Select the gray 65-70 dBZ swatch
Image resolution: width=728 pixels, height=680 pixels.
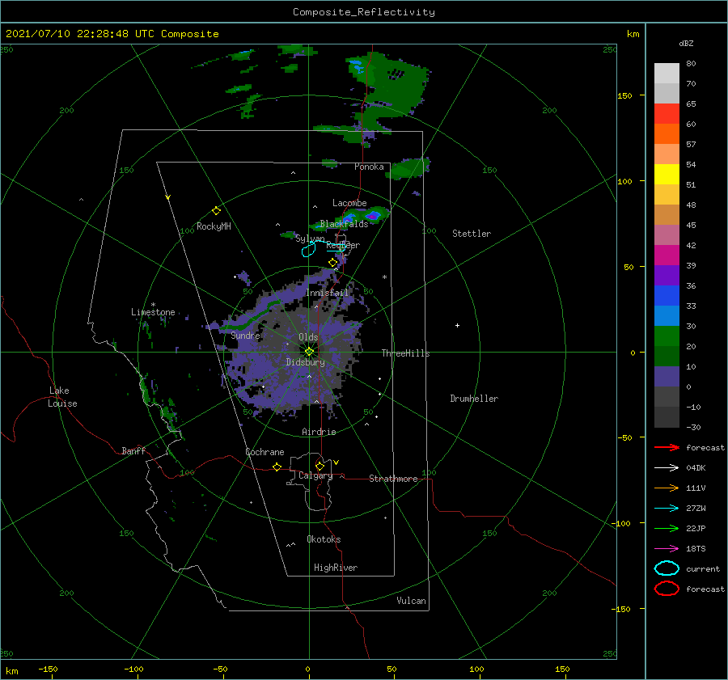667,93
